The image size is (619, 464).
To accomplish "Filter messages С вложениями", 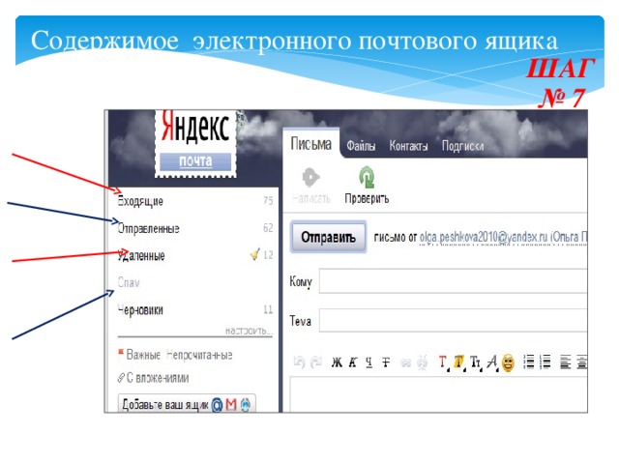I will pos(158,378).
